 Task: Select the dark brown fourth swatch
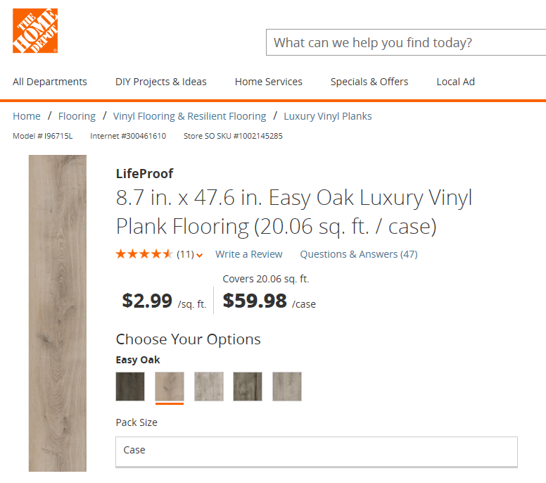248,387
